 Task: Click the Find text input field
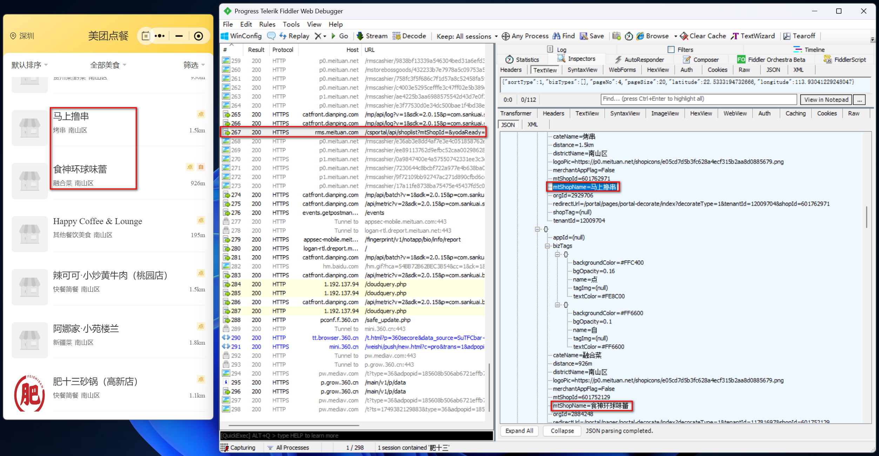[x=698, y=99]
